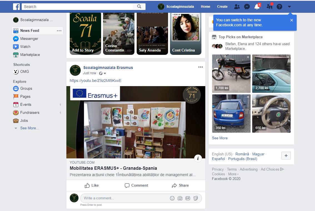This screenshot has width=315, height=211.
Task: Open Cont Cristina's story
Action: pyautogui.click(x=186, y=34)
